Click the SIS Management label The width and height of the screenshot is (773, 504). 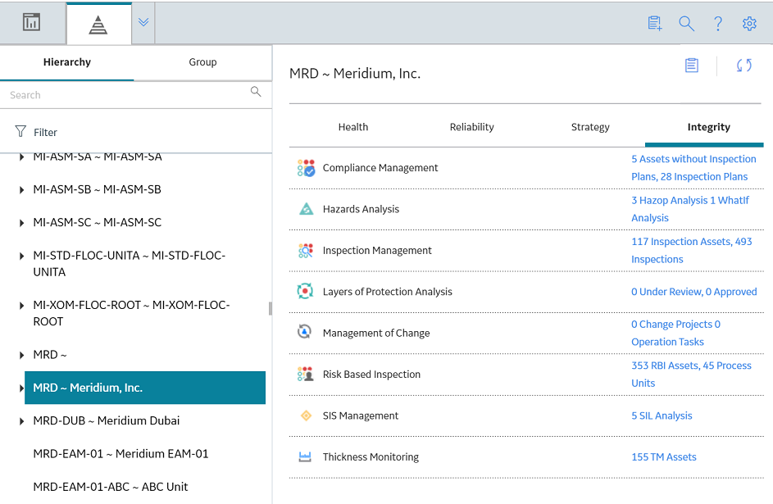pos(361,415)
